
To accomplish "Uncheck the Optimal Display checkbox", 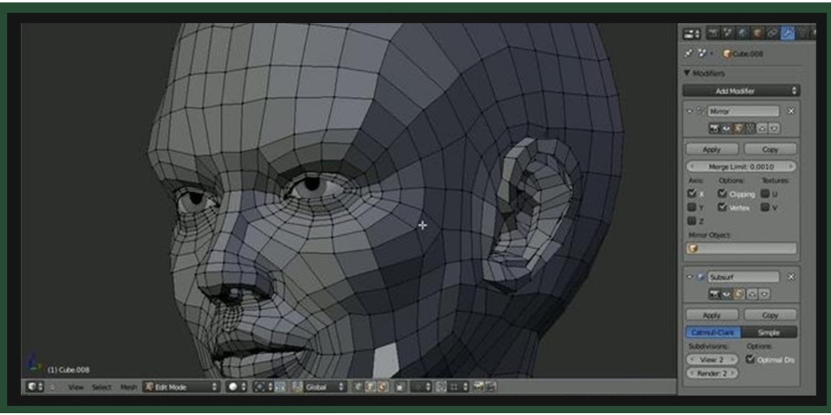I will coord(751,359).
